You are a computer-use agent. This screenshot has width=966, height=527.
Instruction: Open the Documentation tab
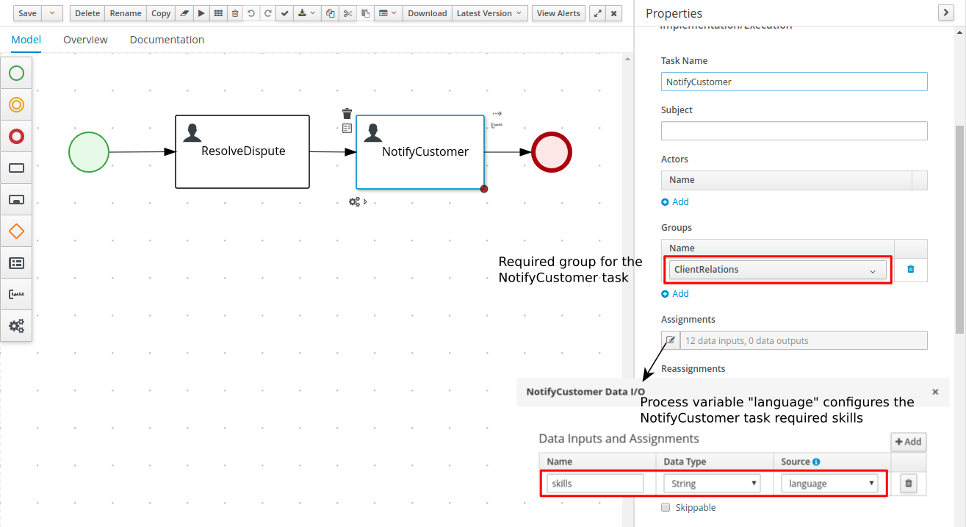click(x=167, y=40)
